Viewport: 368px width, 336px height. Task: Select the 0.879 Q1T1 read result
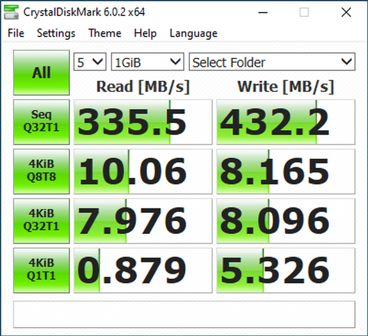(x=143, y=270)
